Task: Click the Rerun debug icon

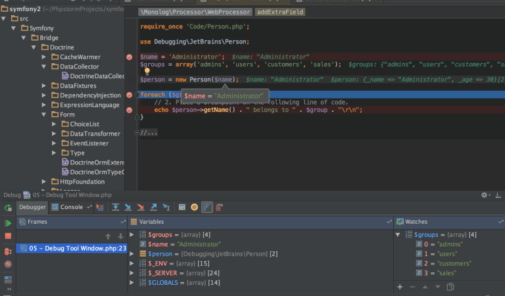Action: pyautogui.click(x=8, y=208)
